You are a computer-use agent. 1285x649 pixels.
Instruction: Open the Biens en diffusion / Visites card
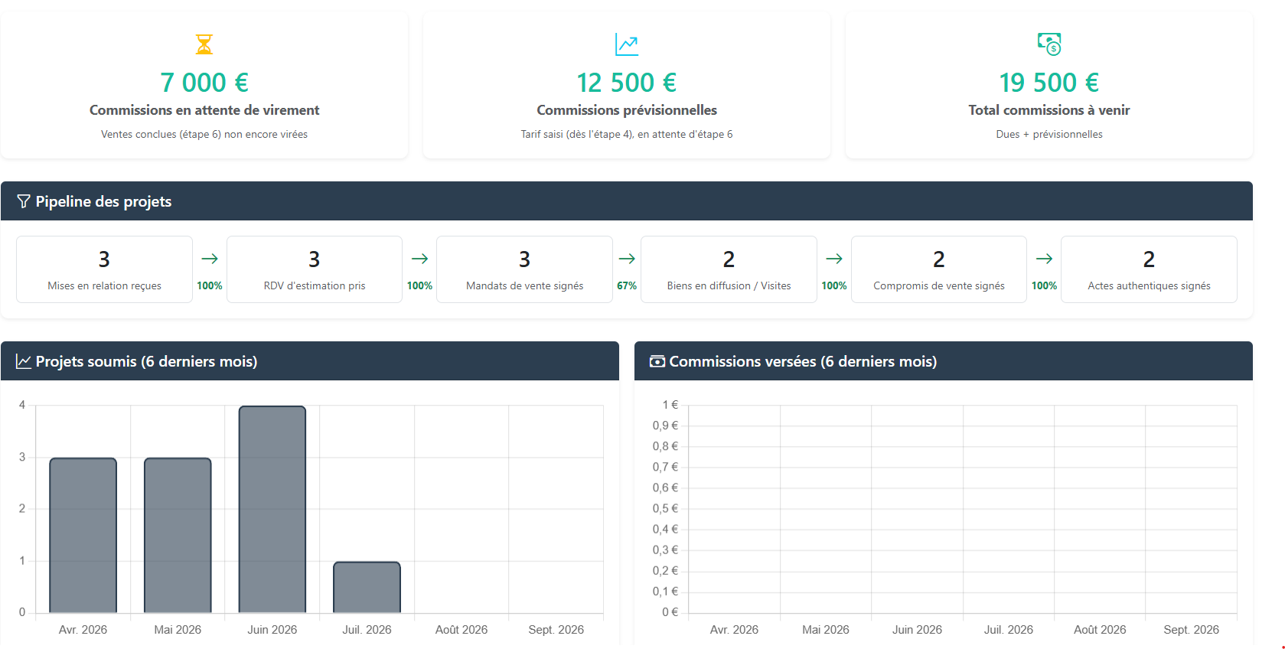[729, 269]
